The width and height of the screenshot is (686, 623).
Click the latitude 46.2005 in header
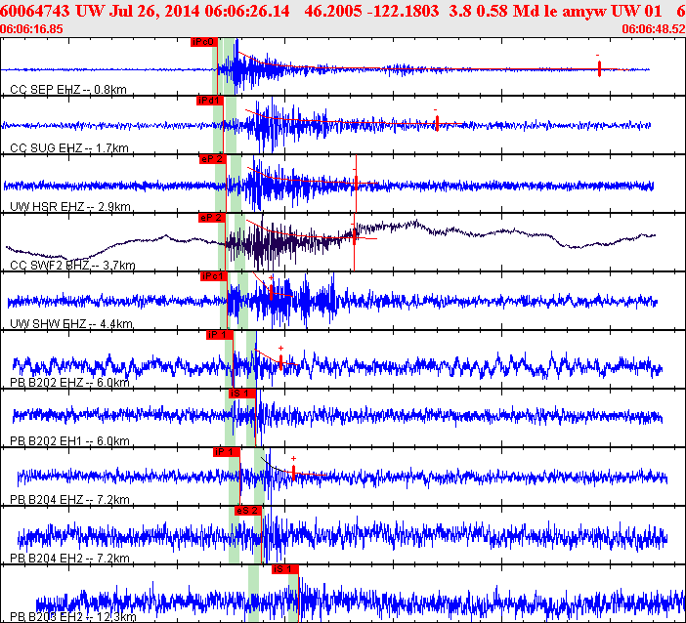333,11
